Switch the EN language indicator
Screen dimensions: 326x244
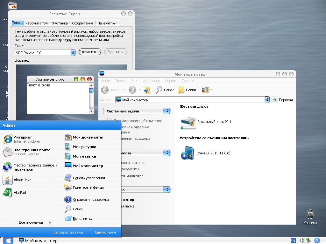pos(293,241)
